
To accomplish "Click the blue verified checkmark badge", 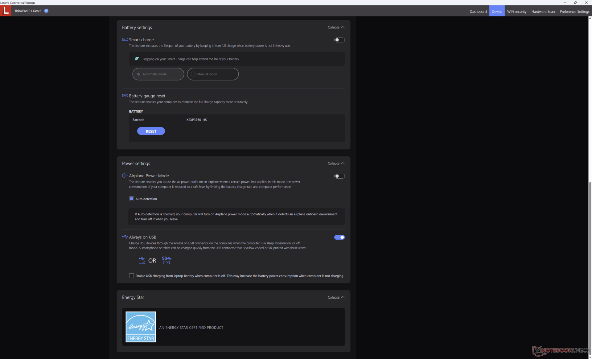I will (46, 11).
